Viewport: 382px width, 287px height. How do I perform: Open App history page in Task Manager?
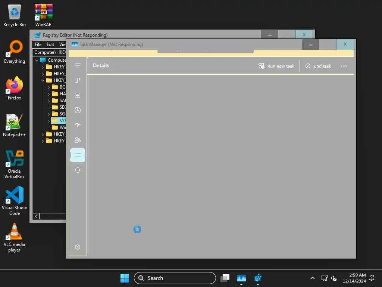[78, 110]
